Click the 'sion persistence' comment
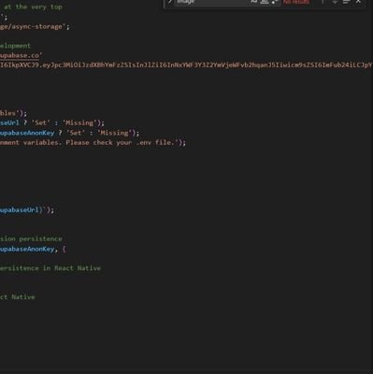Image resolution: width=373 pixels, height=374 pixels. (x=31, y=239)
